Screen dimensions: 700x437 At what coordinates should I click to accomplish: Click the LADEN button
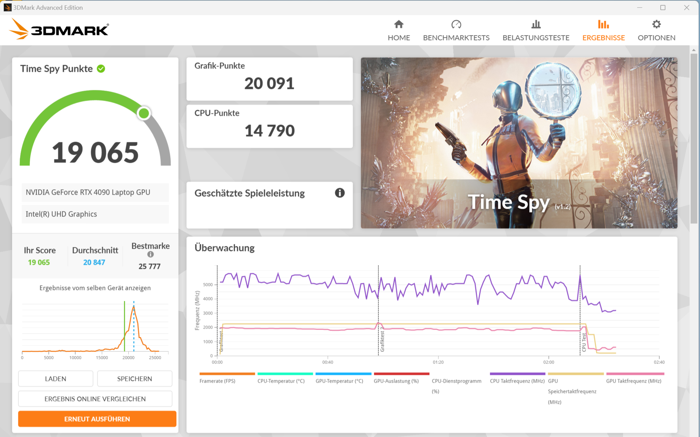(55, 379)
